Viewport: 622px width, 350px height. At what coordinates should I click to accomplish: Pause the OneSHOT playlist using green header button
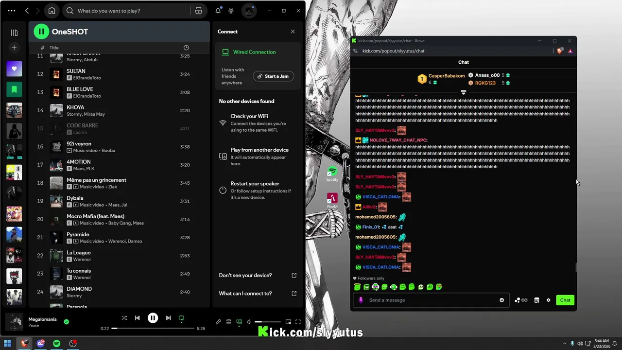tap(41, 32)
